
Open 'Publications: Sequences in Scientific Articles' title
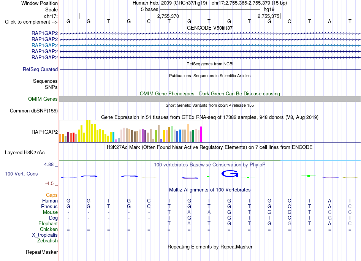[x=210, y=76]
